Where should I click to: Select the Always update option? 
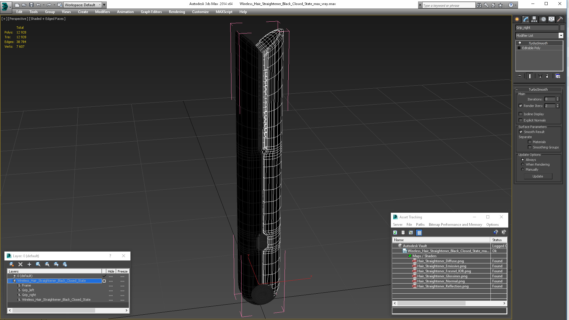(522, 160)
